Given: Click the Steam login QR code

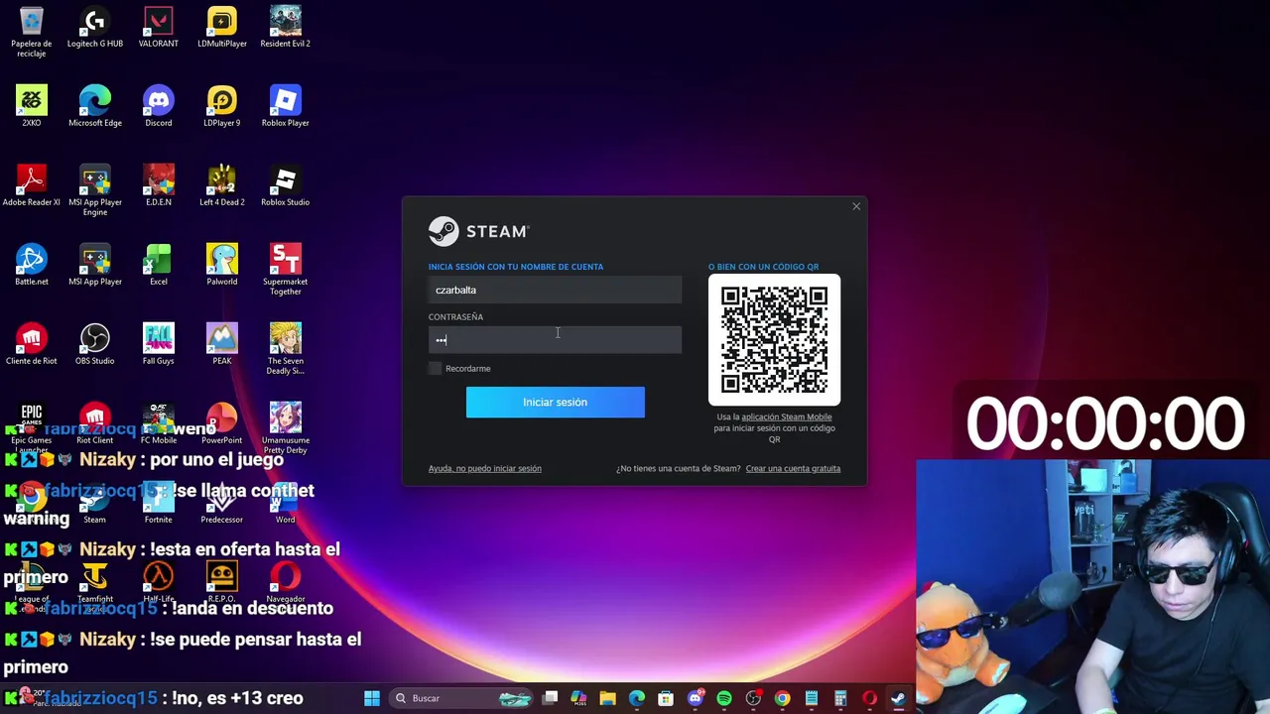Looking at the screenshot, I should 774,340.
